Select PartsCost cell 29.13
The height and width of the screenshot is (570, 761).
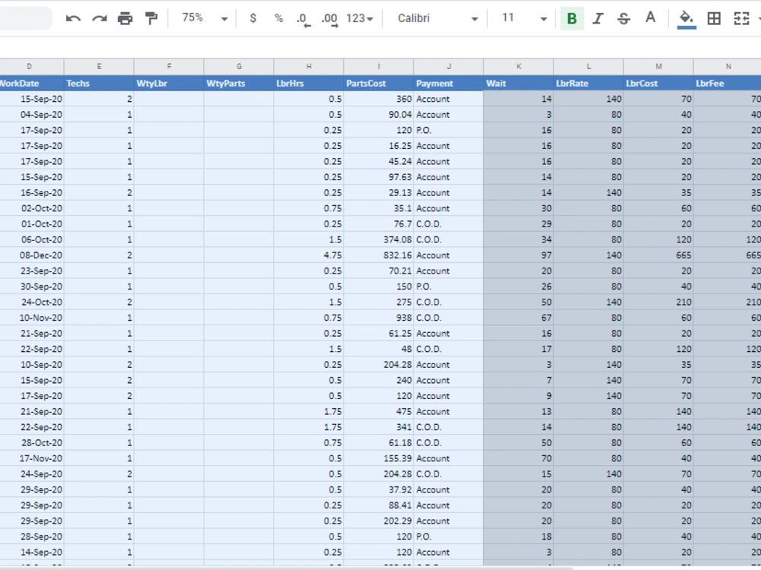point(378,192)
